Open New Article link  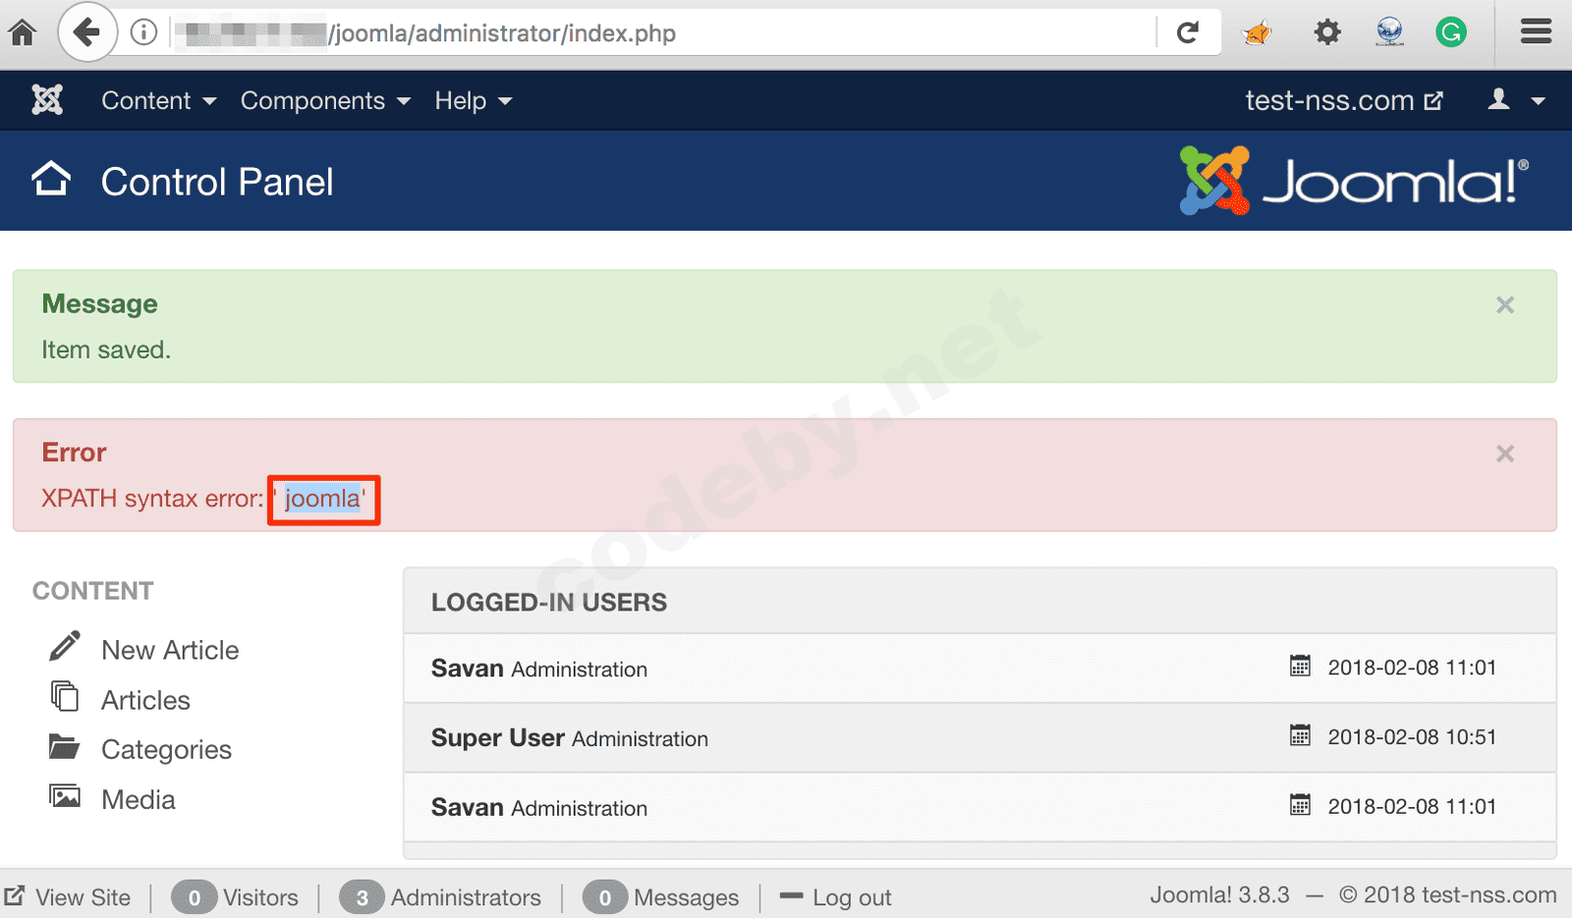point(170,650)
